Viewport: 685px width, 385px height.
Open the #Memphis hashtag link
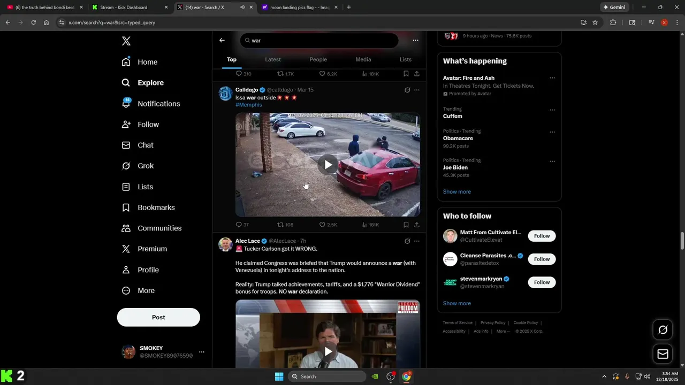249,105
